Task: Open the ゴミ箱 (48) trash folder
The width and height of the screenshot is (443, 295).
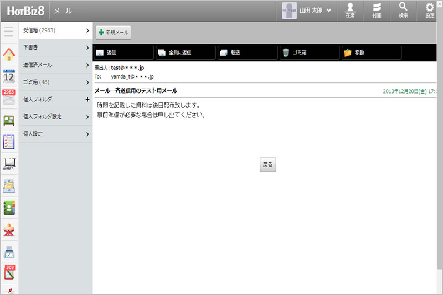Action: (x=55, y=82)
